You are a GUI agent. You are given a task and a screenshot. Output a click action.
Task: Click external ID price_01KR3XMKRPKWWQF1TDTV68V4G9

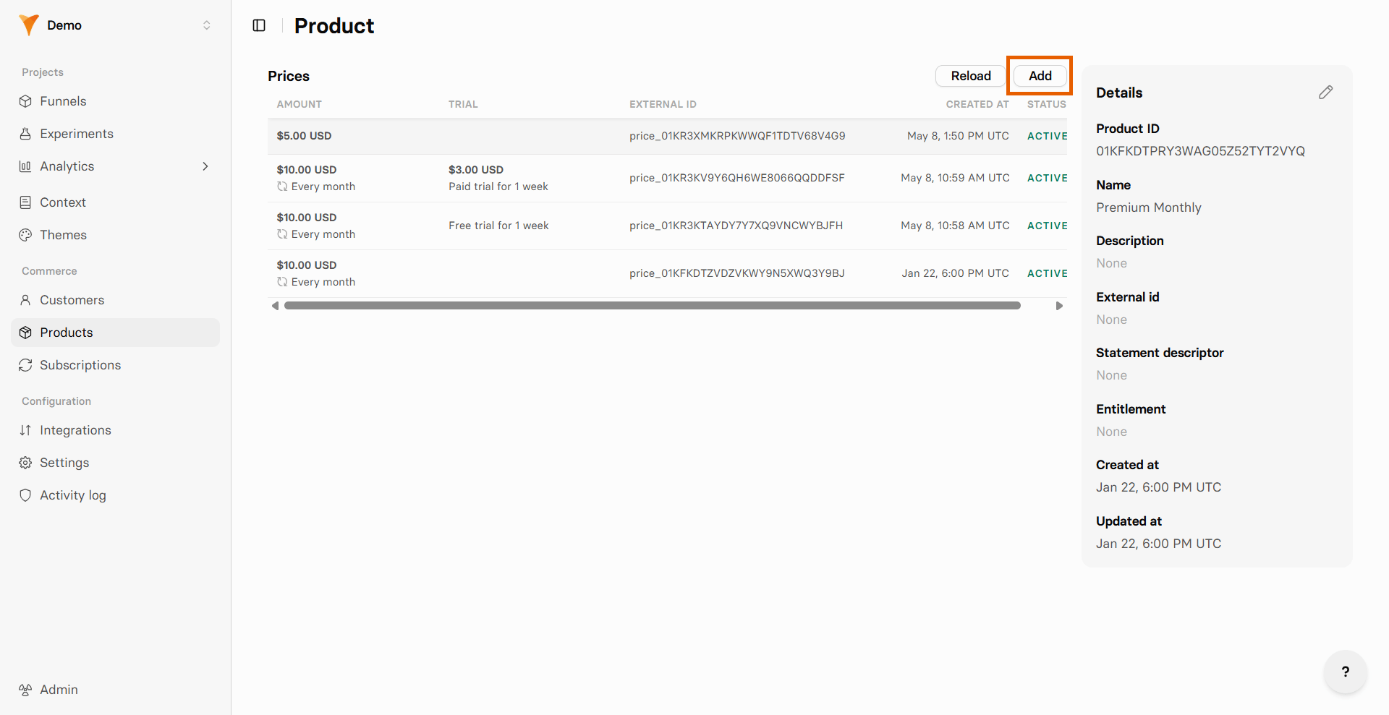click(737, 136)
